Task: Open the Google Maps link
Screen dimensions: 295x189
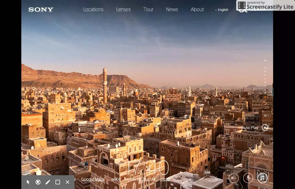Action: [92, 179]
